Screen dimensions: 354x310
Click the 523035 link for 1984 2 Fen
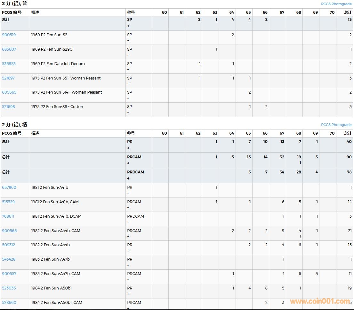pyautogui.click(x=9, y=288)
